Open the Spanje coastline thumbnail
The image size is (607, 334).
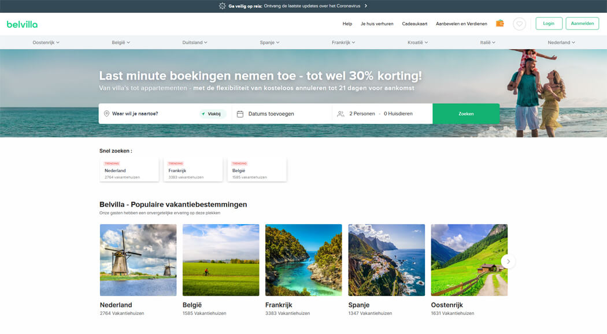pyautogui.click(x=386, y=260)
